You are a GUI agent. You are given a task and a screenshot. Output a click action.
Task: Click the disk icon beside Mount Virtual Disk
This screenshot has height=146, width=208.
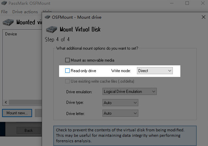52,29
